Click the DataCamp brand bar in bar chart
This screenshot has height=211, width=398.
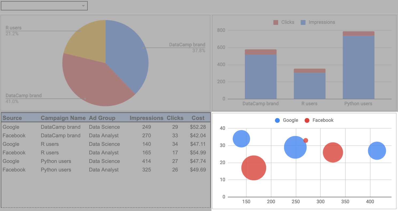pyautogui.click(x=261, y=74)
